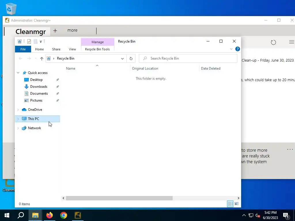Open the Recycle Bin Tools tab
Image resolution: width=295 pixels, height=221 pixels.
pyautogui.click(x=97, y=49)
